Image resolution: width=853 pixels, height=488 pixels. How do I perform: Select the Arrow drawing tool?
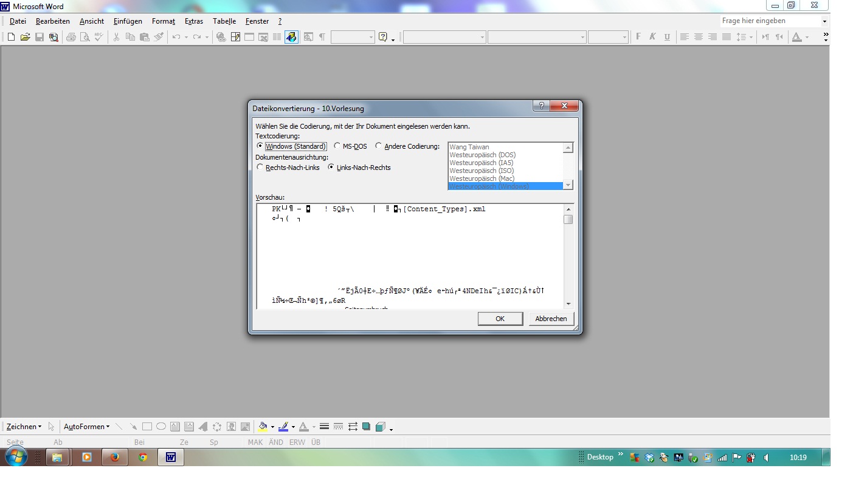pos(133,427)
